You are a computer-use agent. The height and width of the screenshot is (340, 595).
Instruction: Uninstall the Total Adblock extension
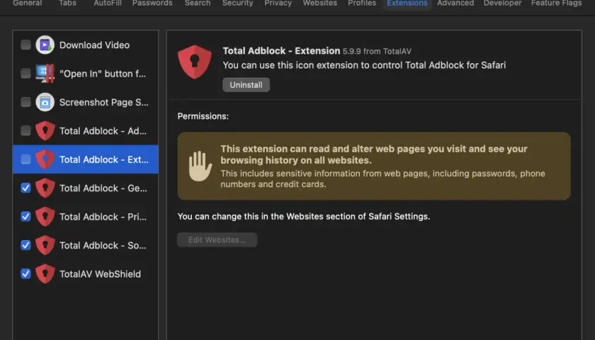click(x=246, y=84)
